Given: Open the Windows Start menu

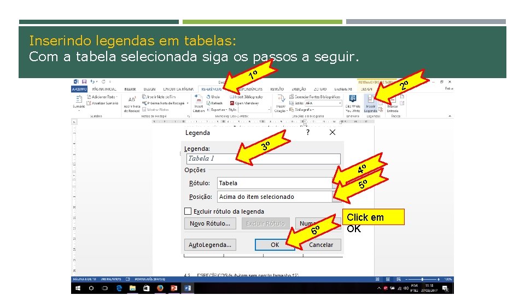Looking at the screenshot, I should tap(78, 288).
